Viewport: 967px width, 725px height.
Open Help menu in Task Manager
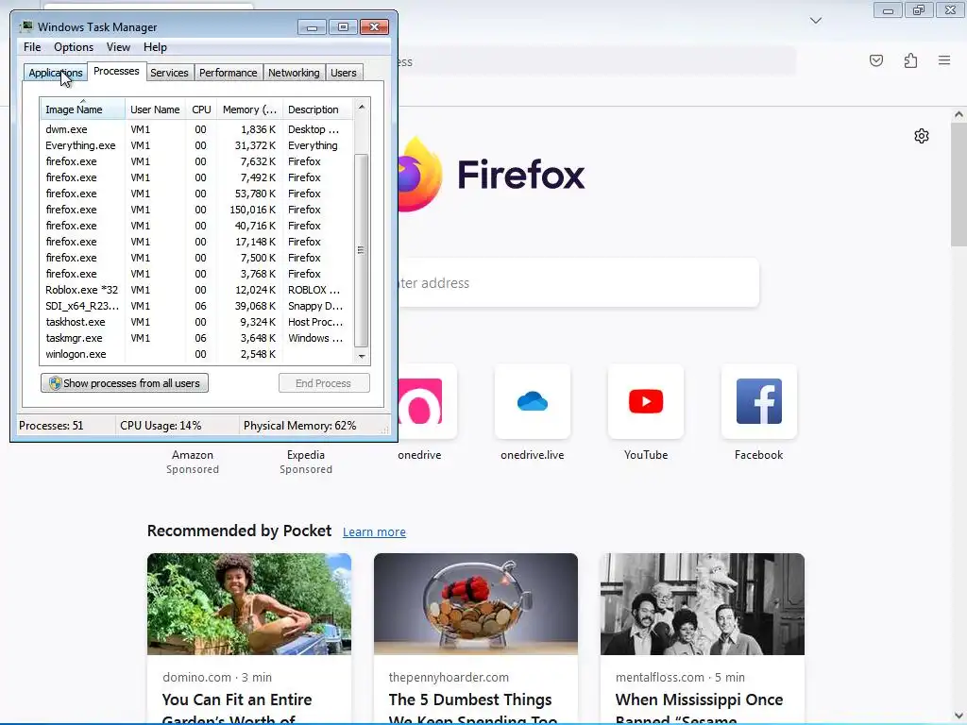(x=155, y=47)
